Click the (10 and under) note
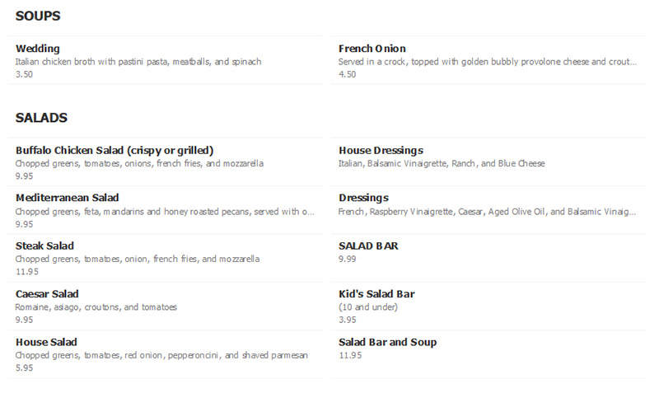The height and width of the screenshot is (393, 659). pyautogui.click(x=368, y=307)
